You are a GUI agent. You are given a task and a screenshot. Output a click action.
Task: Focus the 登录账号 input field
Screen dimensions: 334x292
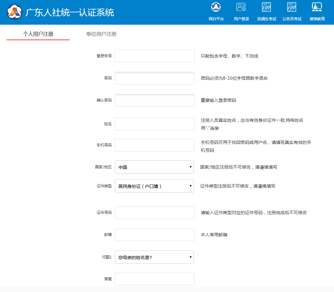(155, 56)
